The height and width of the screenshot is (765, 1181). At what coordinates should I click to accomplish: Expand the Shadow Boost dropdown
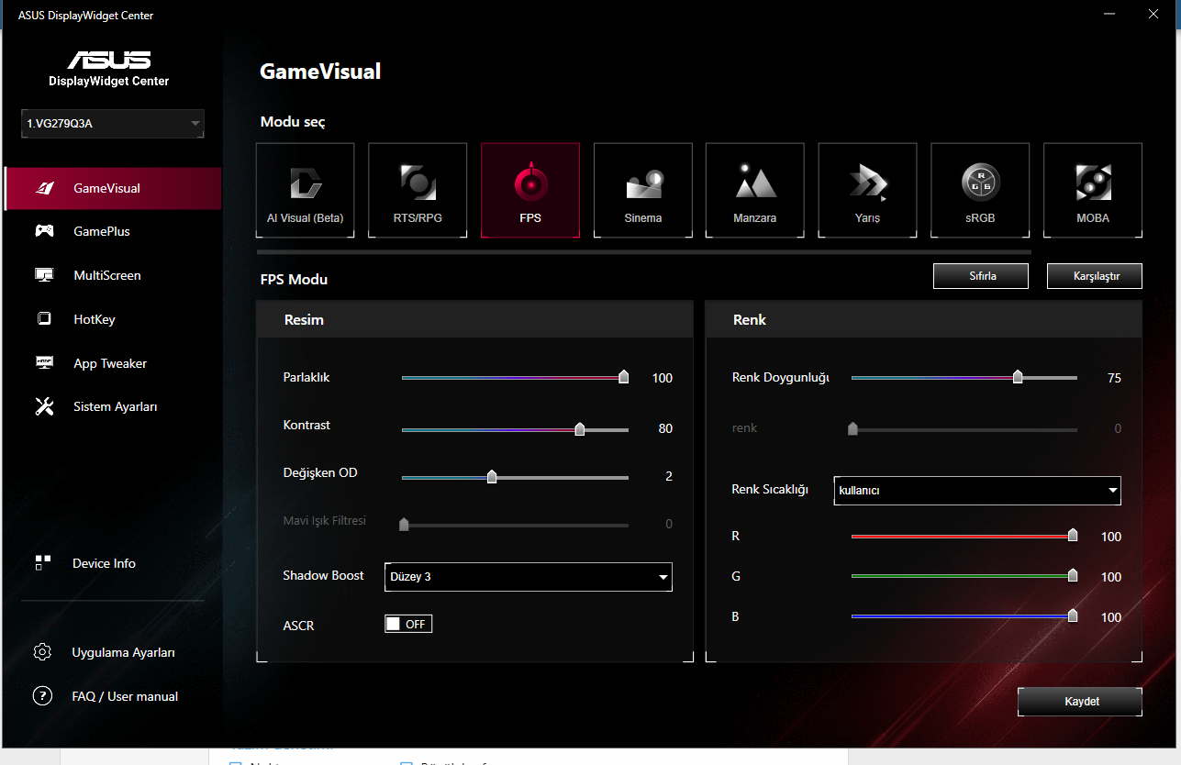point(528,577)
